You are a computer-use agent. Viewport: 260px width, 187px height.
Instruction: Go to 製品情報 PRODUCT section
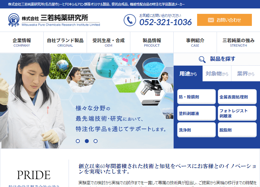[152, 42]
